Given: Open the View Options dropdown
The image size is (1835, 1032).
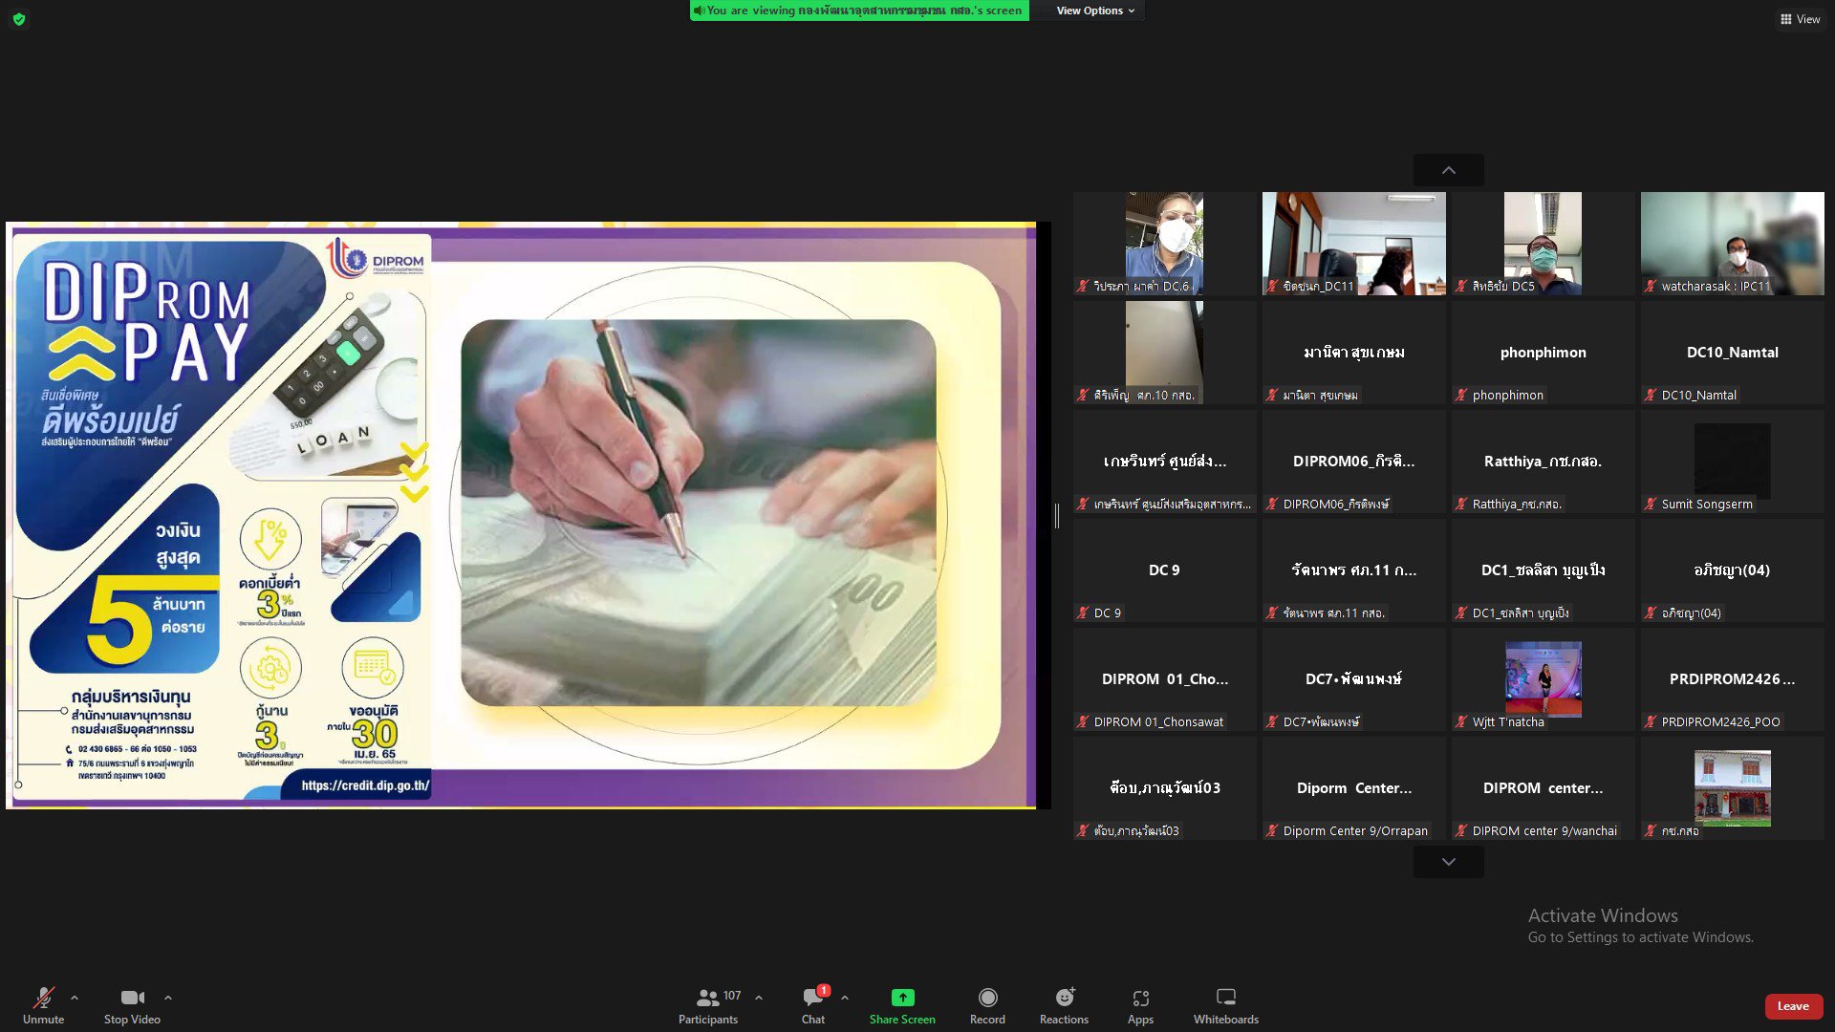Looking at the screenshot, I should click(1095, 11).
